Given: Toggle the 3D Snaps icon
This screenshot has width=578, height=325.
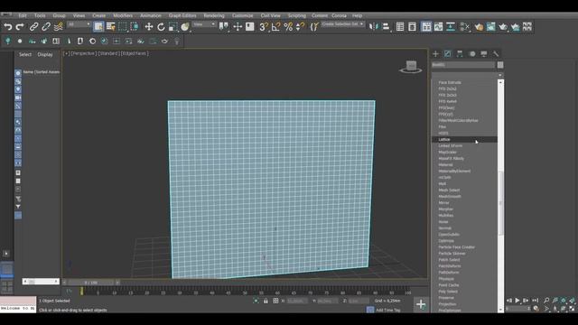Looking at the screenshot, I should (263, 26).
